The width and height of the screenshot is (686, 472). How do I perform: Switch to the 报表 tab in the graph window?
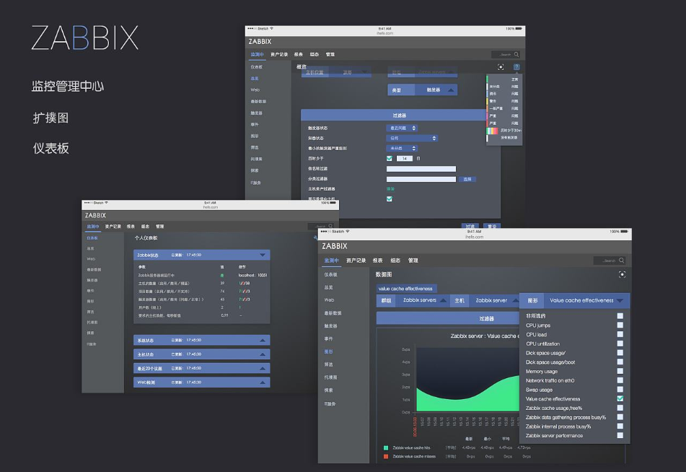pos(377,261)
